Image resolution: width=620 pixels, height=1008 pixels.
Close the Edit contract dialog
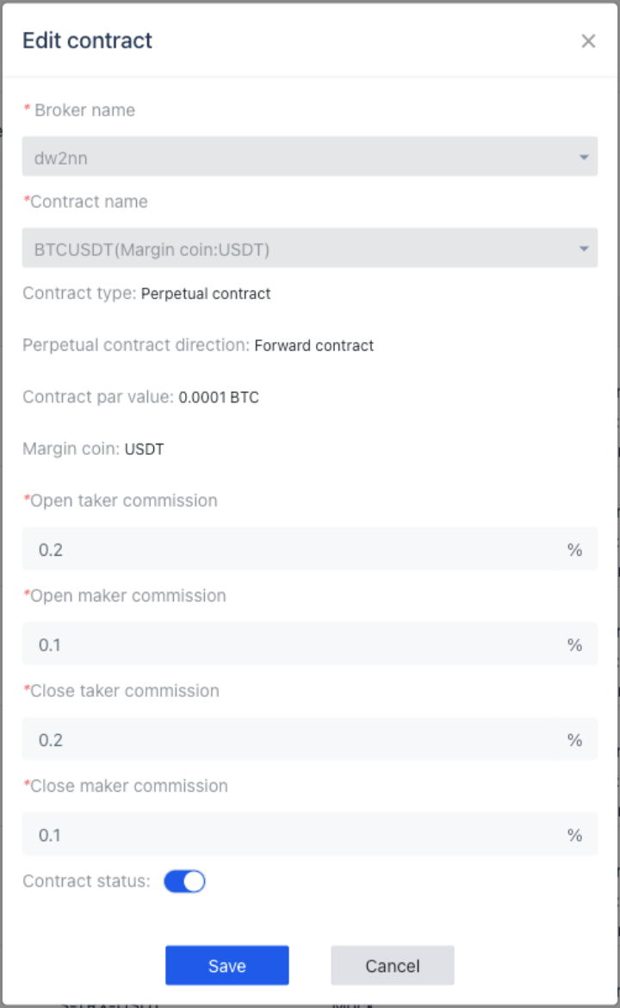tap(588, 41)
